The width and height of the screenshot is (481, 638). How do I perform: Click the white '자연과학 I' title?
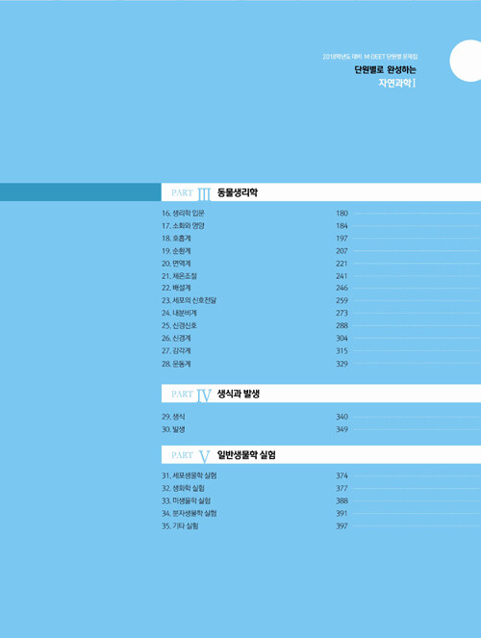397,84
